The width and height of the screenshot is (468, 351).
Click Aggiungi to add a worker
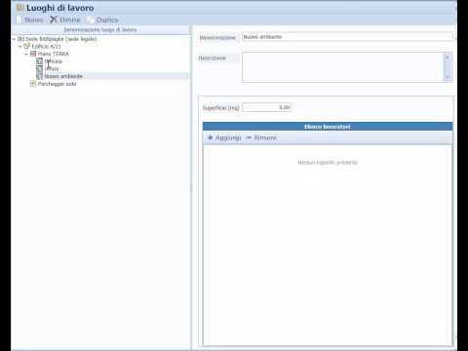(x=224, y=137)
